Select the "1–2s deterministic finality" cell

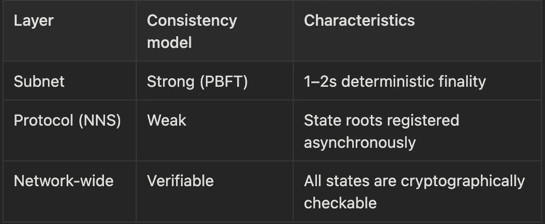[395, 82]
